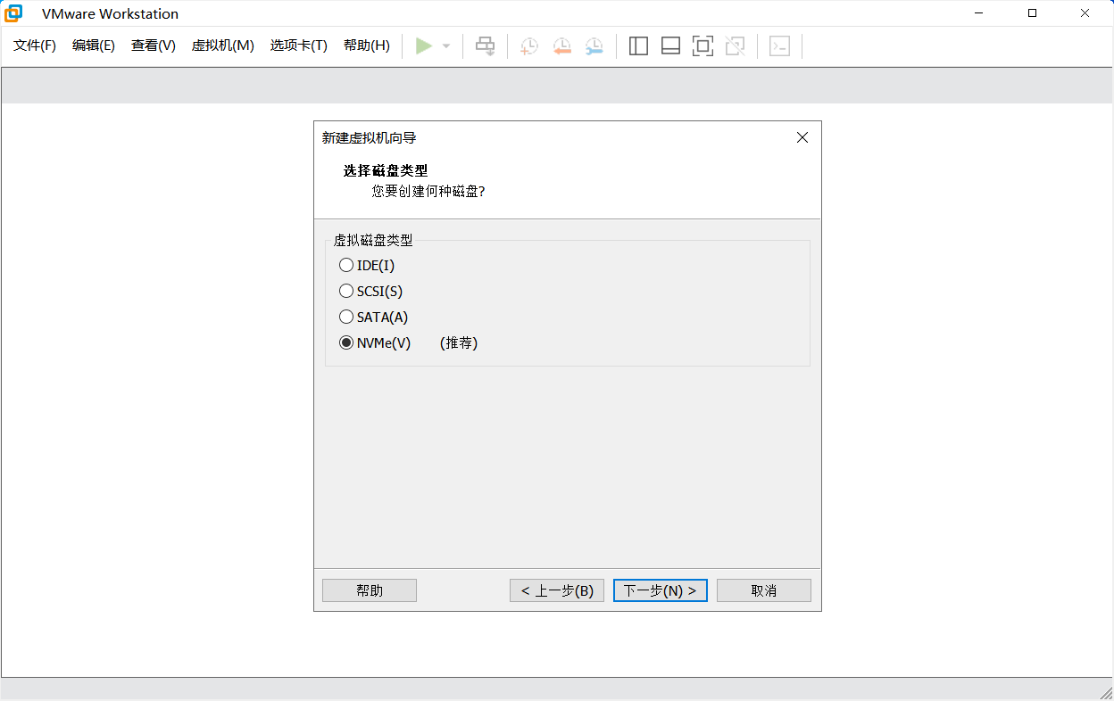Toggle the library sidebar panel icon
The image size is (1114, 701).
click(x=638, y=46)
